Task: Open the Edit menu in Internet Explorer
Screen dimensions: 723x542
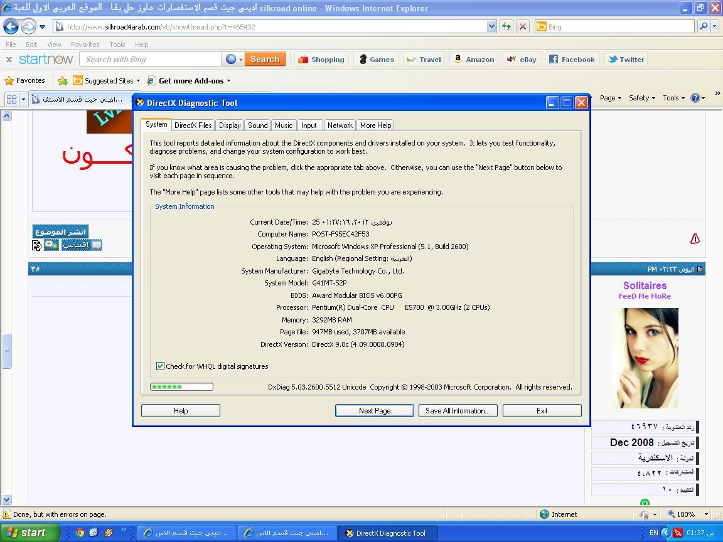Action: point(31,45)
